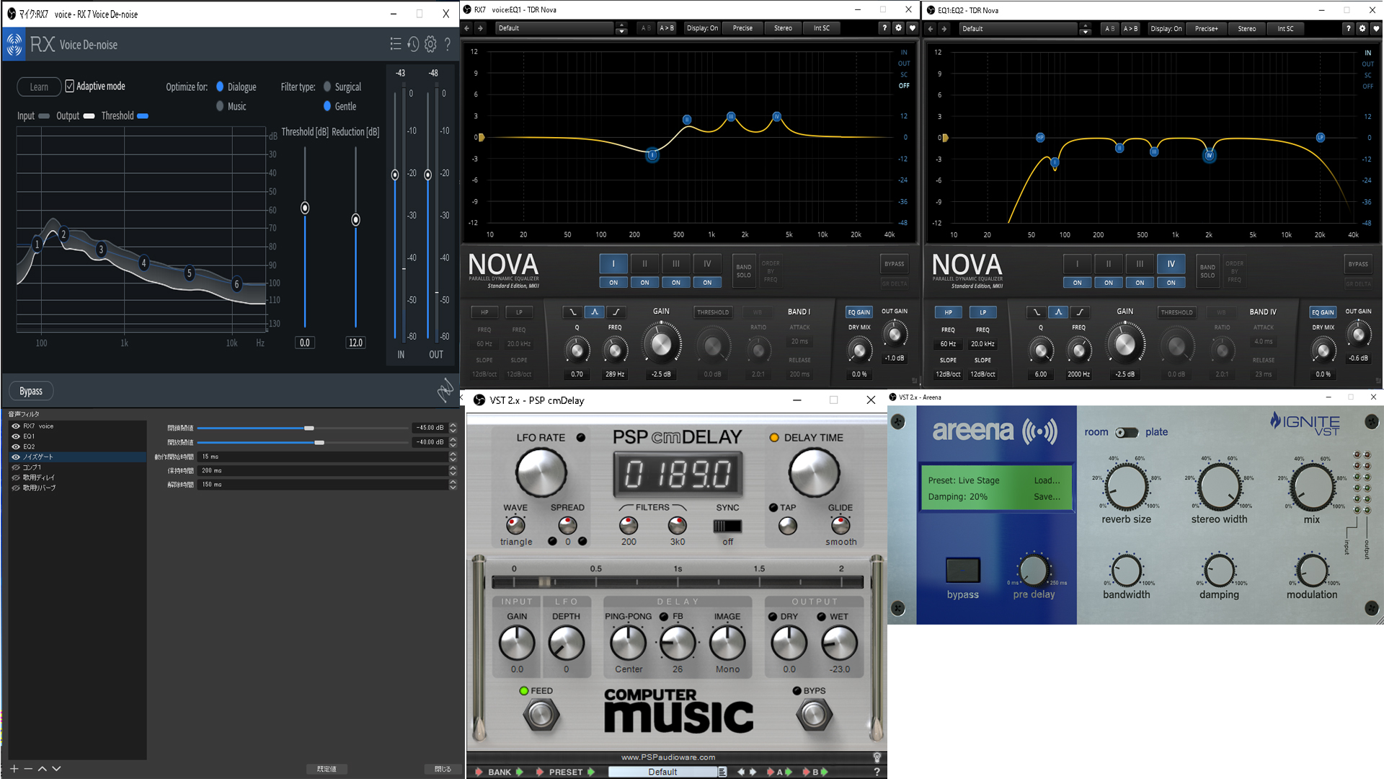Screen dimensions: 1384x779
Task: Select Gentle filter type
Action: (327, 106)
